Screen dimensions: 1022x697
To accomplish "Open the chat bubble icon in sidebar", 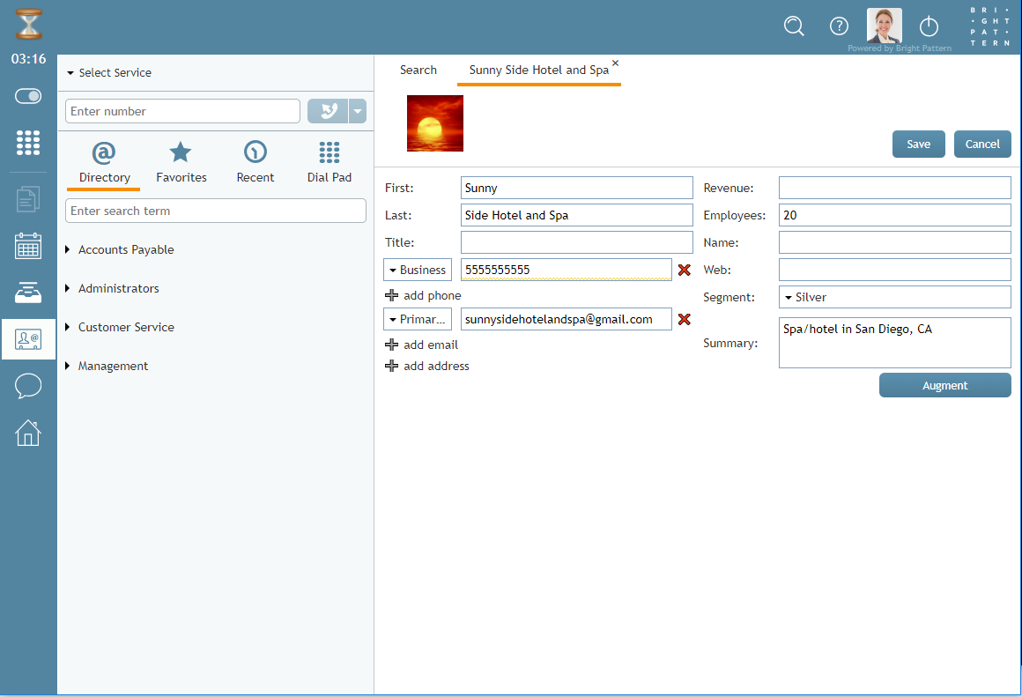I will (28, 386).
